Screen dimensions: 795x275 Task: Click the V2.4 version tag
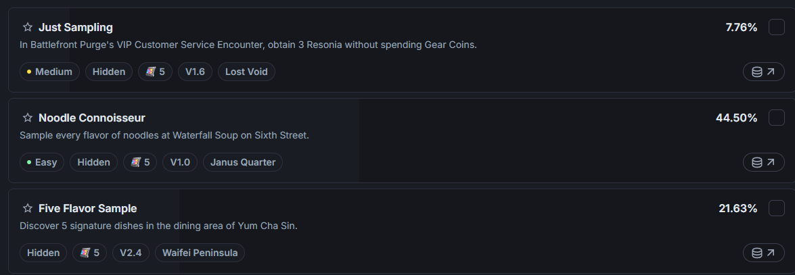[130, 253]
